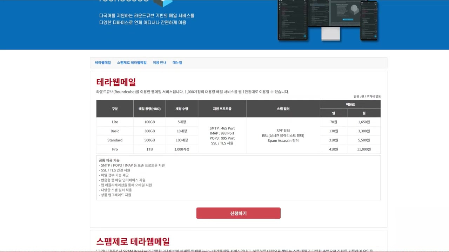
Task: Click the 410원 daily price
Action: coord(334,149)
